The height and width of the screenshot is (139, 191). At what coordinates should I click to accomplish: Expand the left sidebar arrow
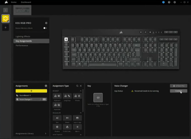6,10
